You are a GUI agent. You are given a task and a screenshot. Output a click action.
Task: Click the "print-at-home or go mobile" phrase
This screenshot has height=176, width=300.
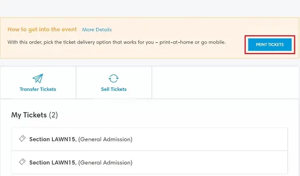[x=192, y=42]
